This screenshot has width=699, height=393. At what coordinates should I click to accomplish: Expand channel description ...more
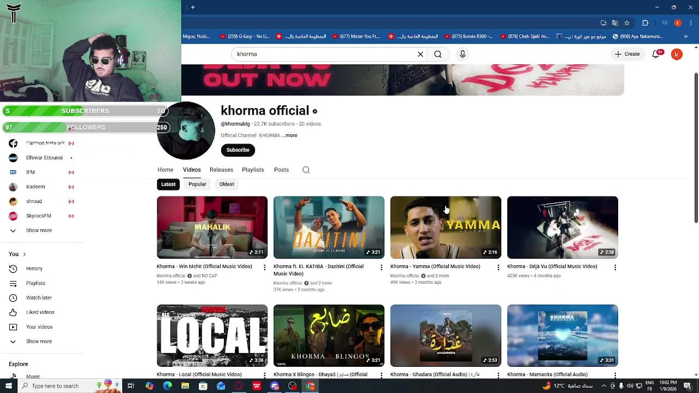pyautogui.click(x=290, y=135)
